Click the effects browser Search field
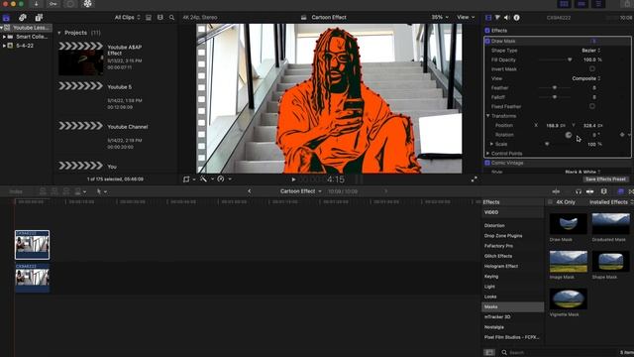Screen dimensions: 634x357 tap(558, 353)
